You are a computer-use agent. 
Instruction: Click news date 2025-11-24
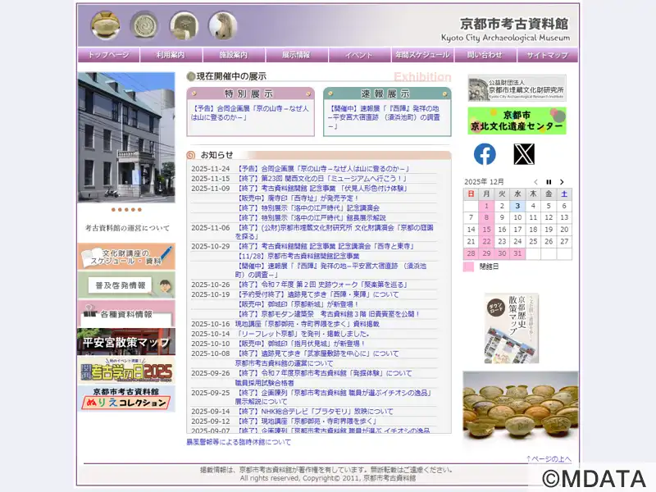click(211, 169)
